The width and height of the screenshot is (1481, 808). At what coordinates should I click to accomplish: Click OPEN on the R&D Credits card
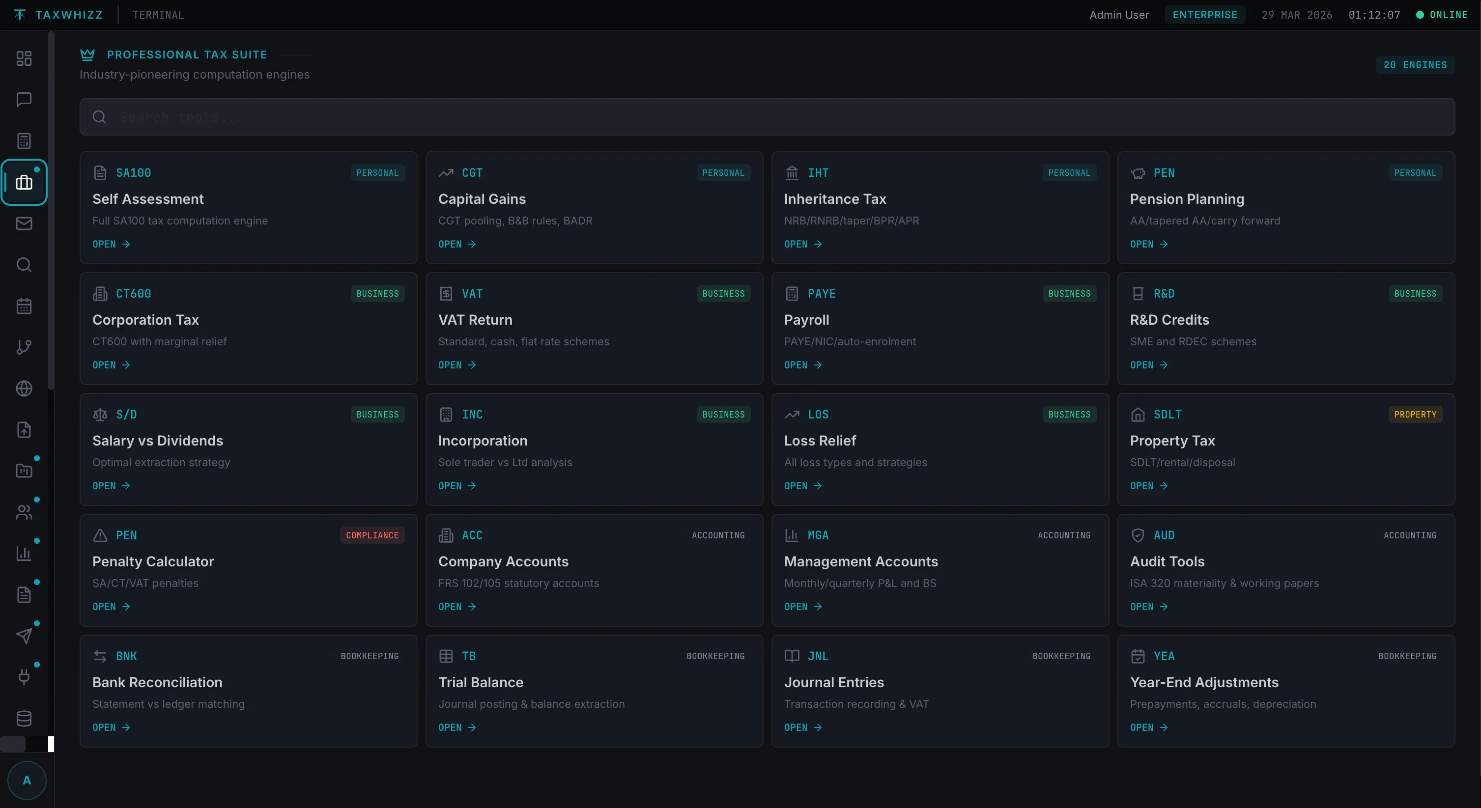pos(1149,365)
